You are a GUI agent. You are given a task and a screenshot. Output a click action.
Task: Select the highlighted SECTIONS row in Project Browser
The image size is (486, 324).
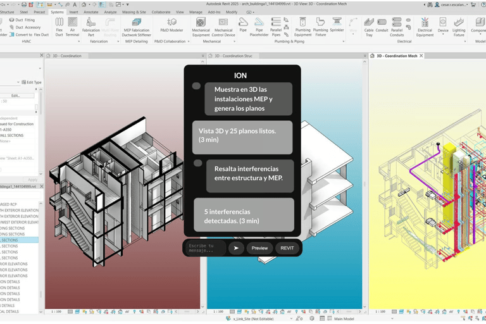pyautogui.click(x=19, y=240)
